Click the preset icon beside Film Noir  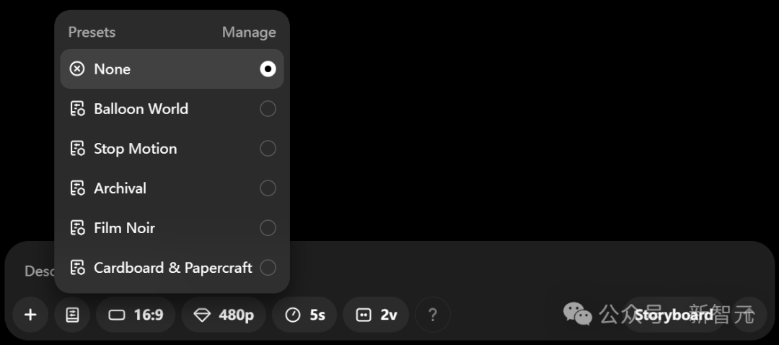click(x=77, y=227)
